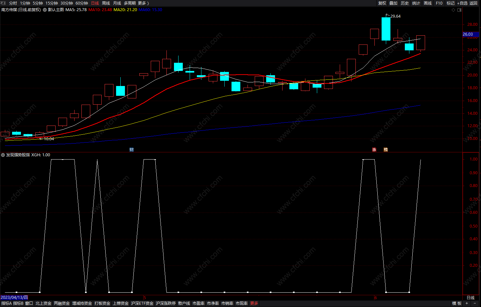Viewport: 481px width, 307px height.
Task: Click the 叠加 overlay button
Action: tap(393, 3)
